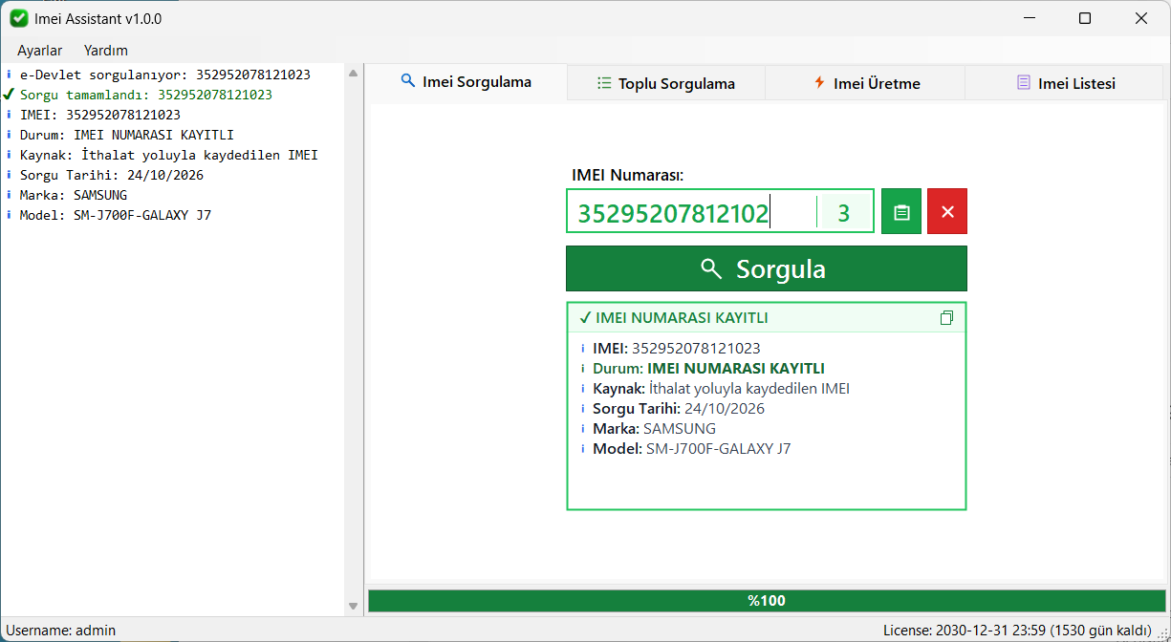
Task: Click result row 'Kaynak: İthalat yoluyla kaydedilen IMEI'
Action: pos(721,389)
